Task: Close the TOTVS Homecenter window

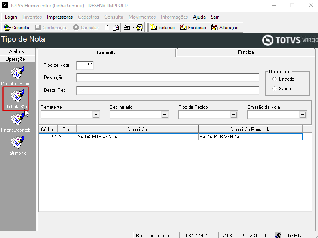Action: [311, 5]
